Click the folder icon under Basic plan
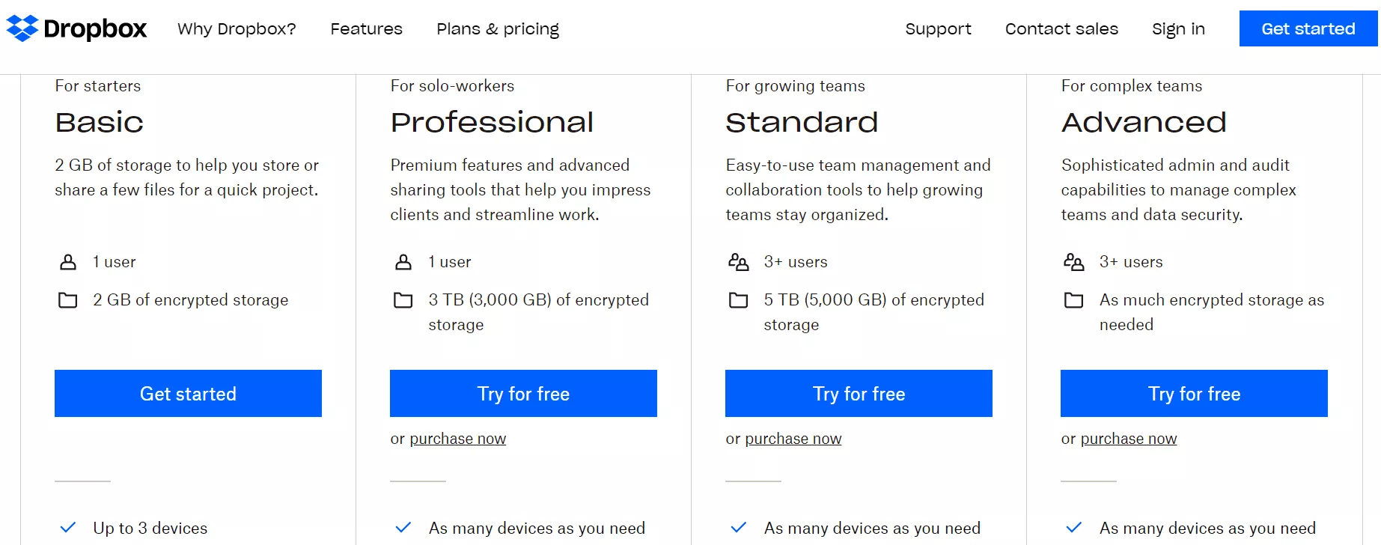The height and width of the screenshot is (545, 1381). click(67, 299)
